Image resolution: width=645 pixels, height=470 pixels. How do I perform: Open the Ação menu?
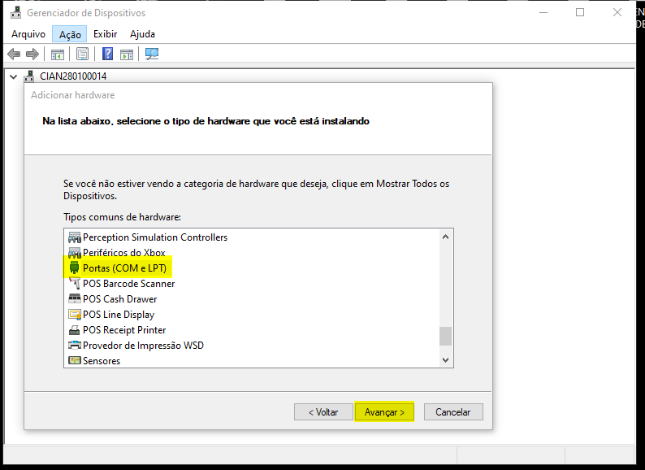click(70, 34)
